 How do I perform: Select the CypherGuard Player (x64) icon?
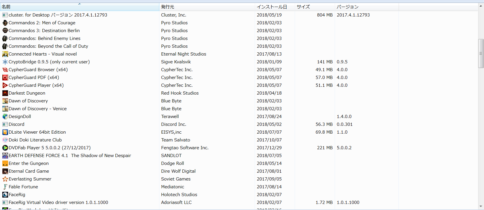click(x=5, y=85)
